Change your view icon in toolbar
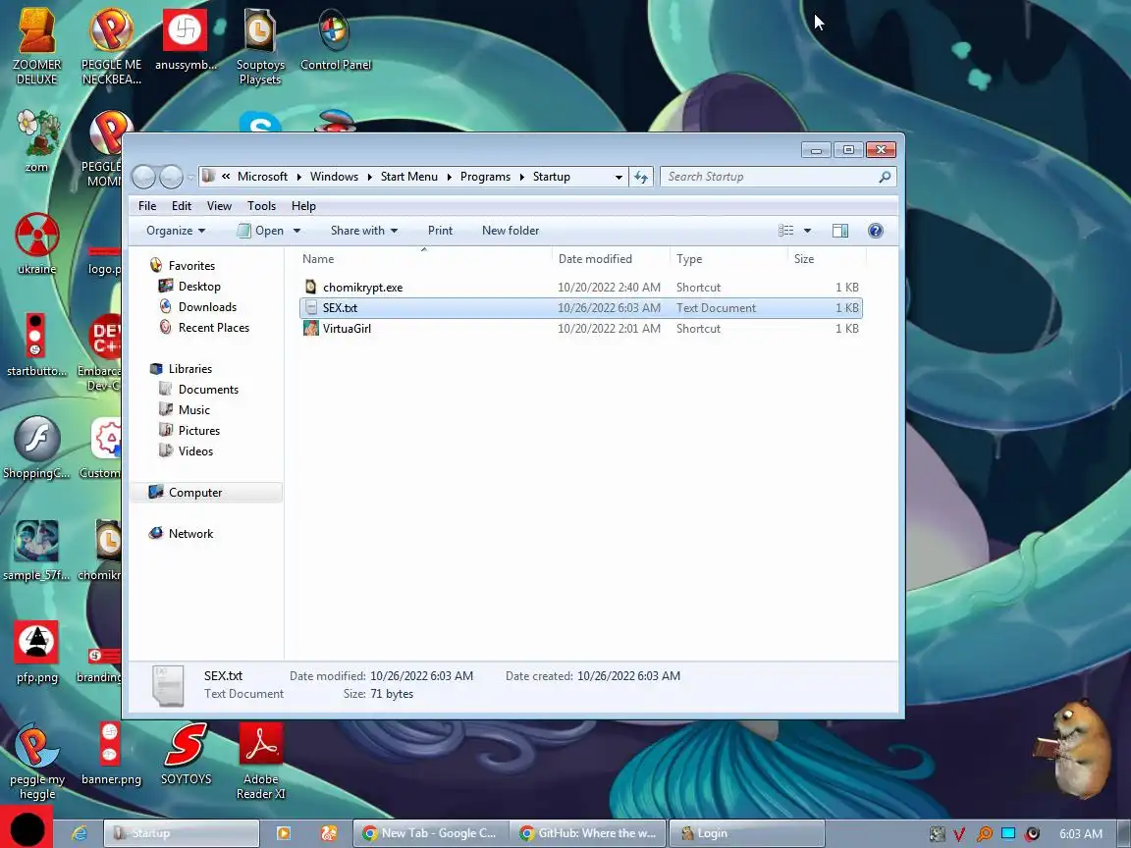 785,231
